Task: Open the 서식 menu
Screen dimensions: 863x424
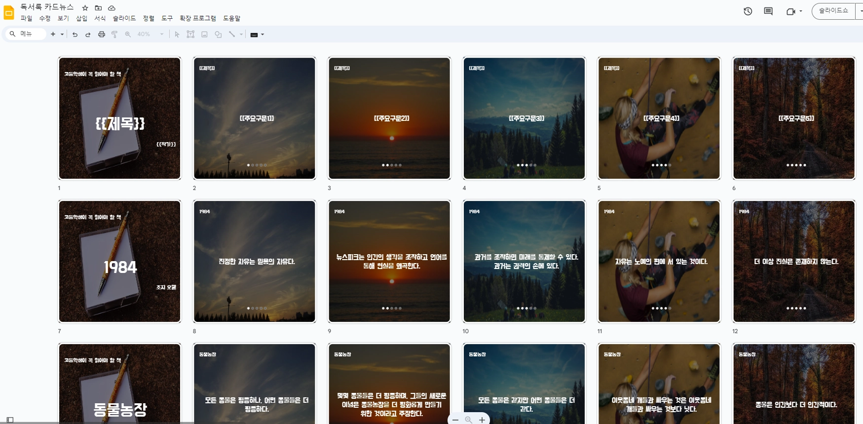Action: [100, 18]
